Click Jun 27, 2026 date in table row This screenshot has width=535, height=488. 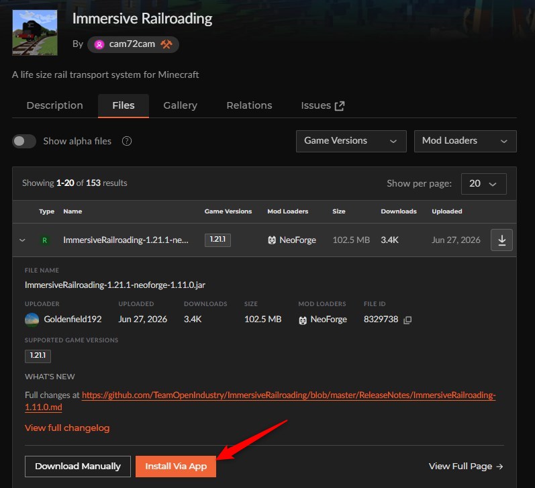point(456,240)
